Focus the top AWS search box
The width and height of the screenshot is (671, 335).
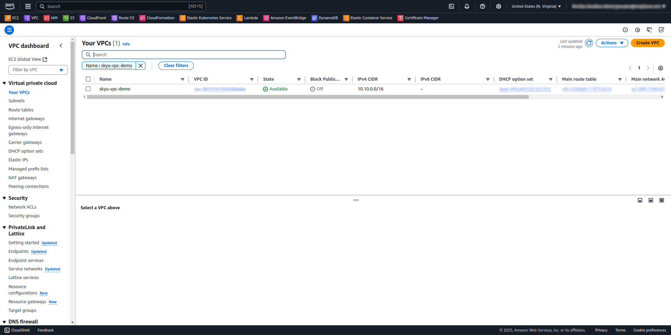pos(121,6)
